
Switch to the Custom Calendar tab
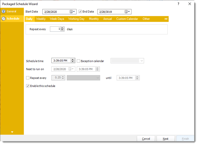[127, 19]
